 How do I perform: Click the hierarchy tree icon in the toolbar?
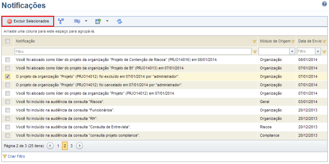point(61,21)
